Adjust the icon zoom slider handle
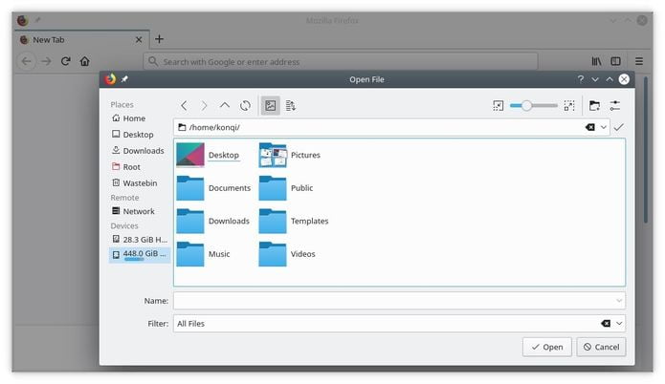Screen dimensions: 665x384 click(x=526, y=105)
